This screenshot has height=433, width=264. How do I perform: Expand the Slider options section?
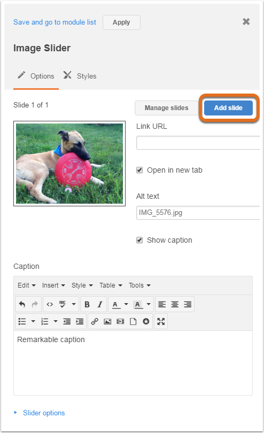point(44,413)
